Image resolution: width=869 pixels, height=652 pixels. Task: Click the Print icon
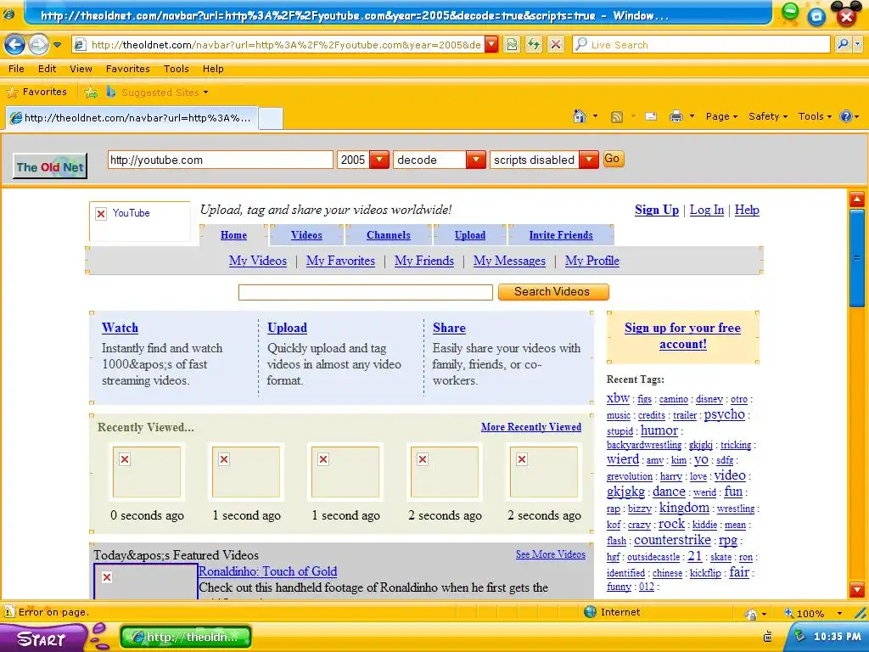[676, 116]
